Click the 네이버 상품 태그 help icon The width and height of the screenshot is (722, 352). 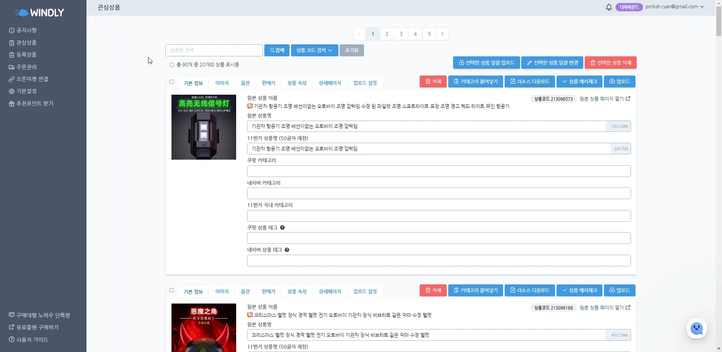[287, 250]
